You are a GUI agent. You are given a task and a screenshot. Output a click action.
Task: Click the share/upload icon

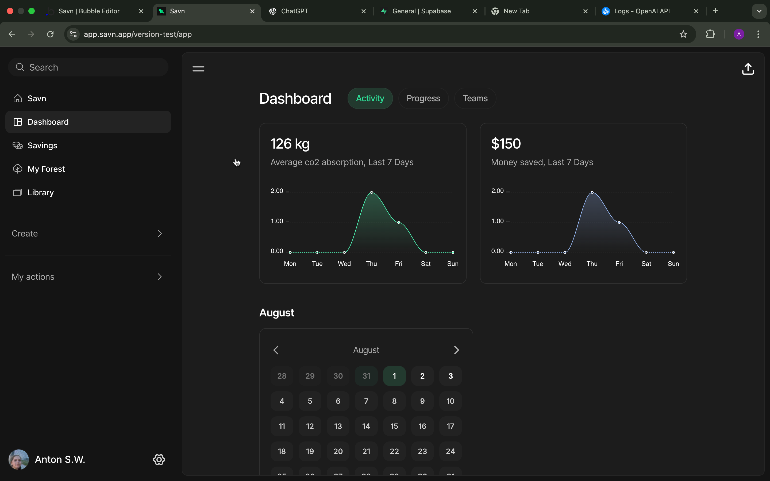(x=748, y=69)
